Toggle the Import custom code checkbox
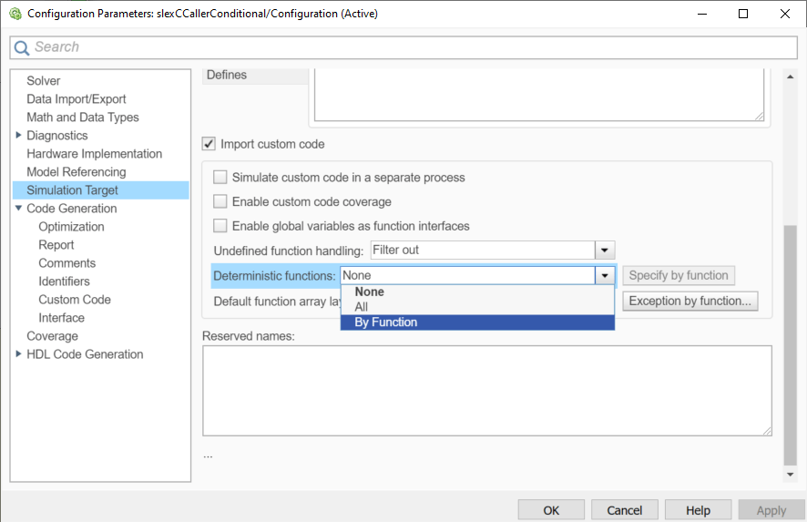 click(209, 144)
